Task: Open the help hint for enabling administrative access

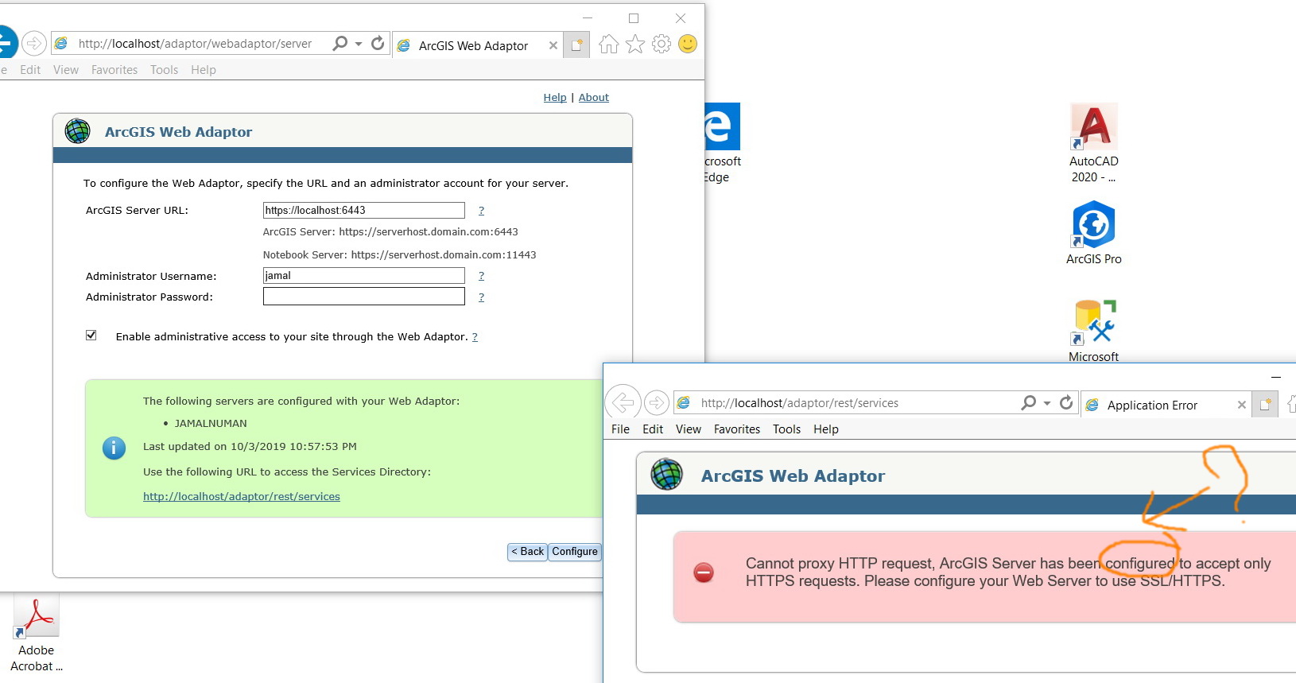Action: 475,337
